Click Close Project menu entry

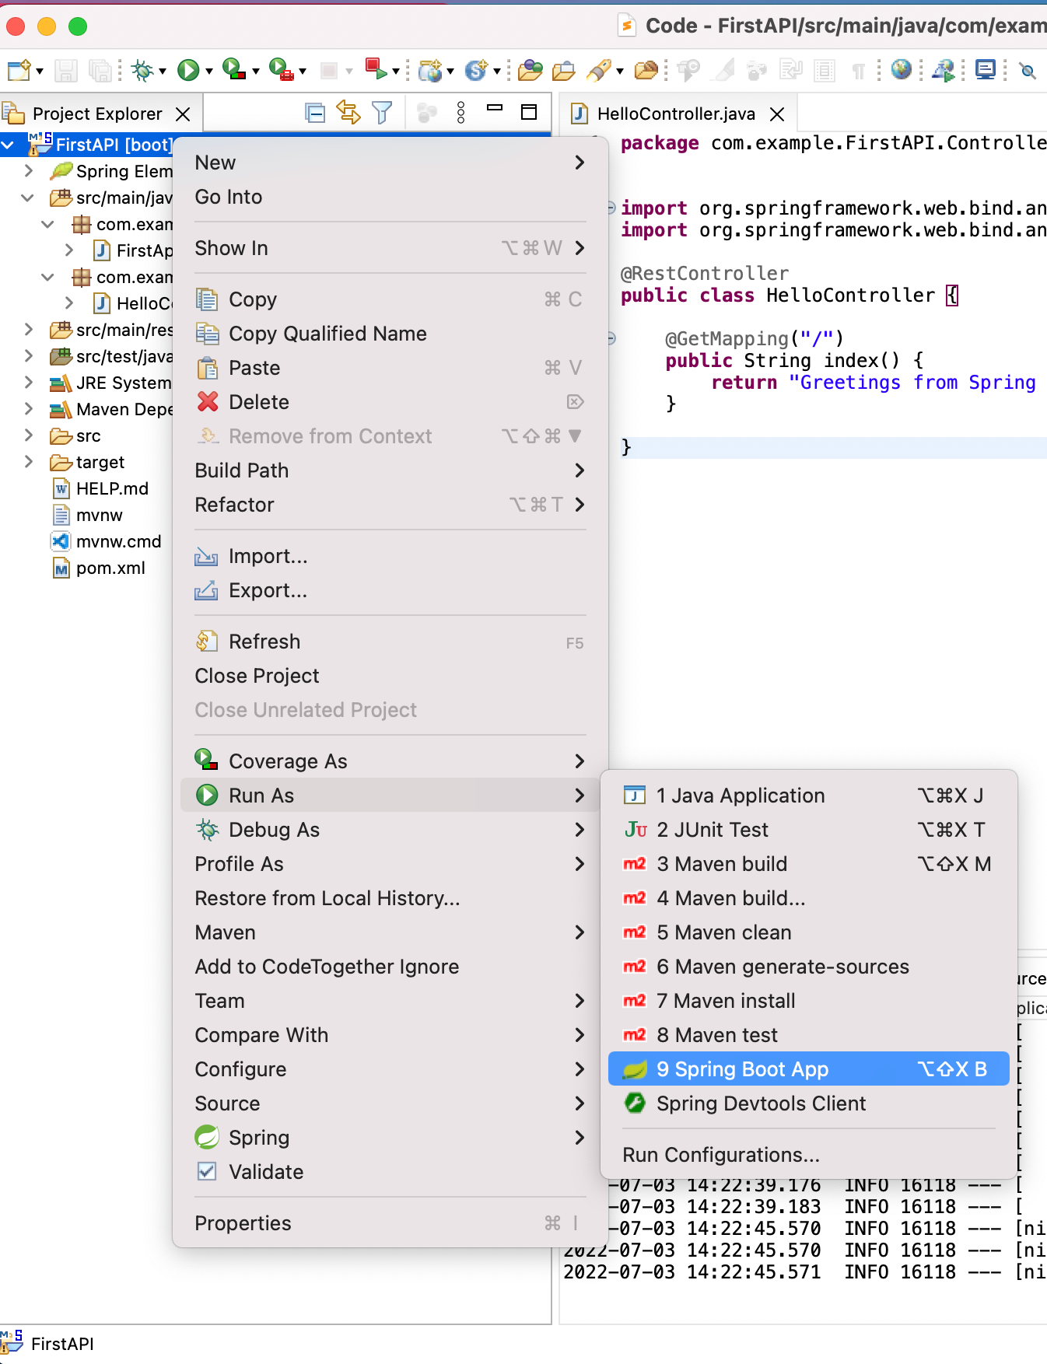pos(390,676)
